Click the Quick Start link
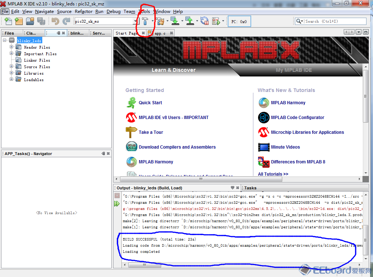 150,103
